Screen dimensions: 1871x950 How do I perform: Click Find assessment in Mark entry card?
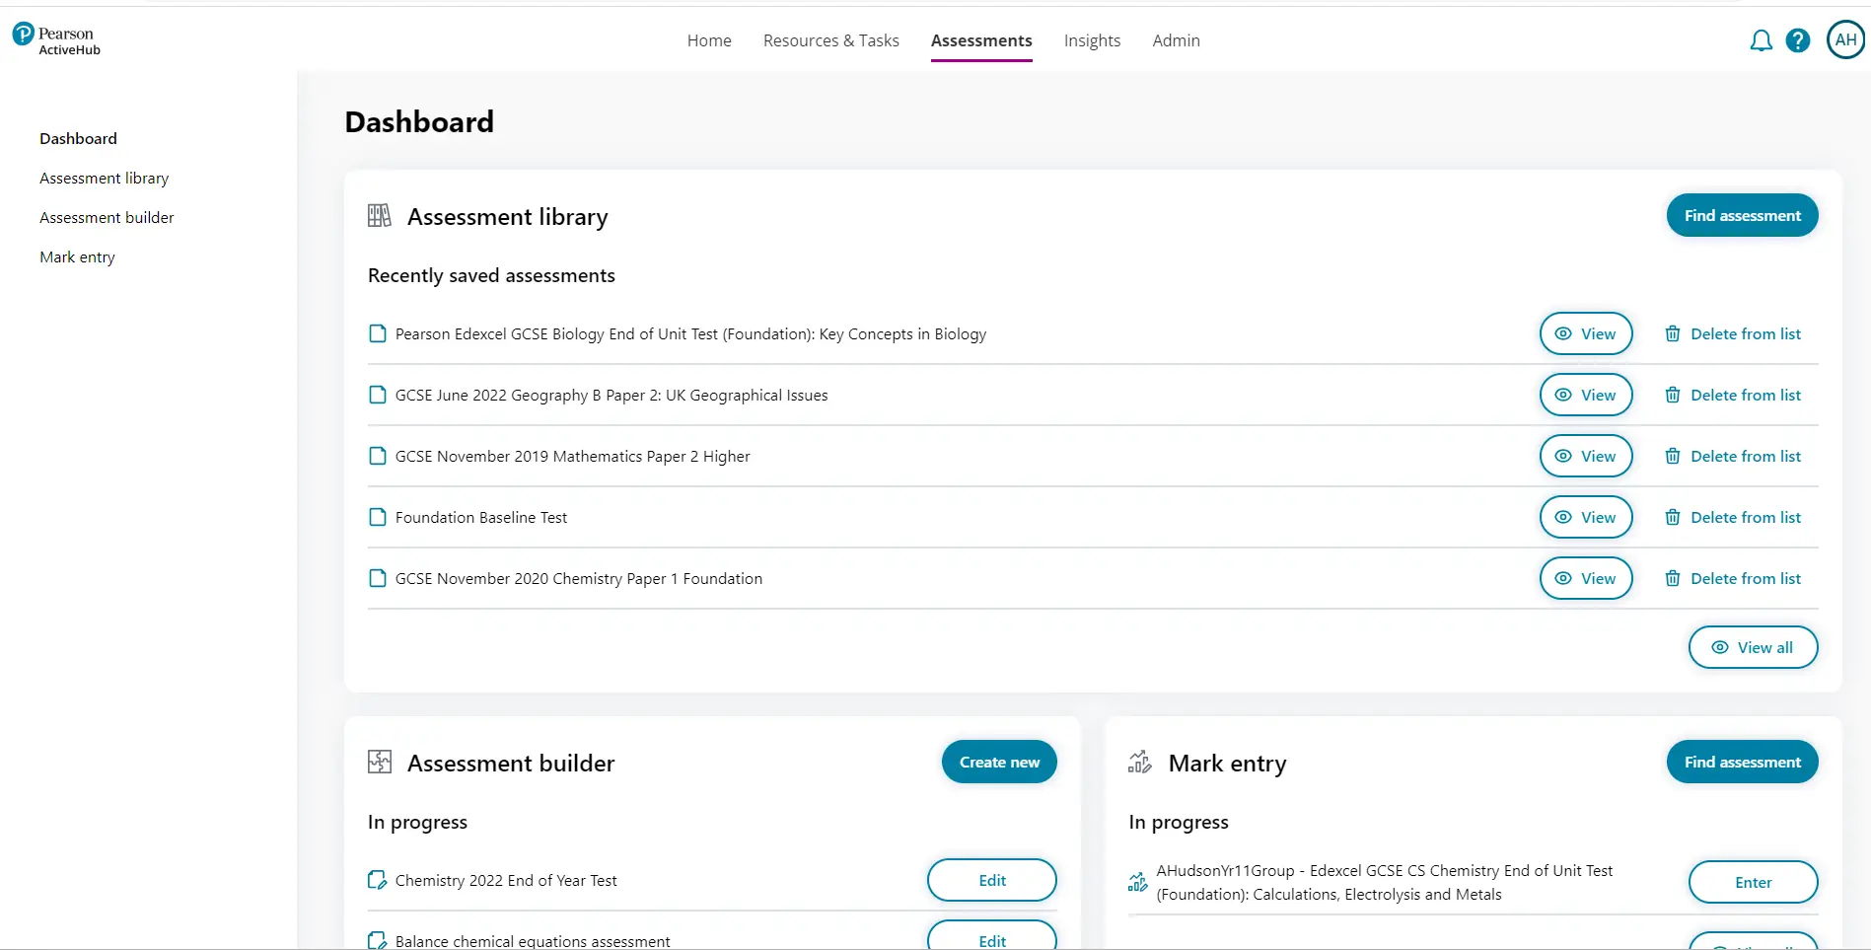(1742, 762)
